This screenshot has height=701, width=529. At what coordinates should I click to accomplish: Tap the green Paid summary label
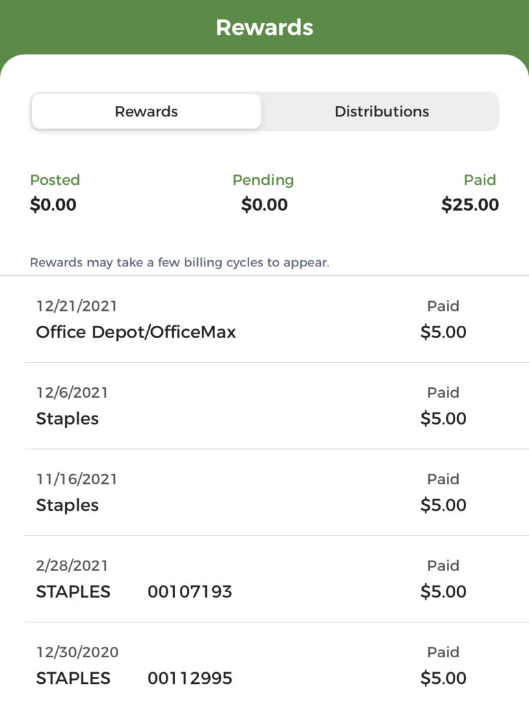coord(480,180)
